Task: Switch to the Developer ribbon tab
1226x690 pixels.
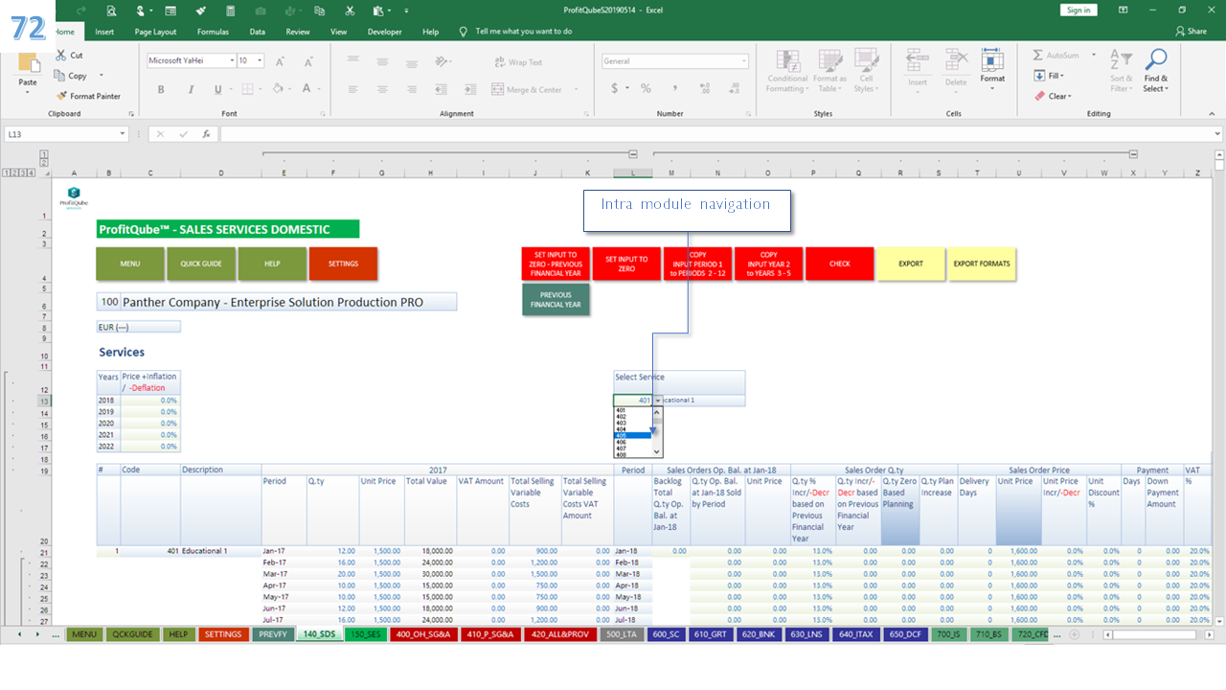Action: pyautogui.click(x=385, y=32)
